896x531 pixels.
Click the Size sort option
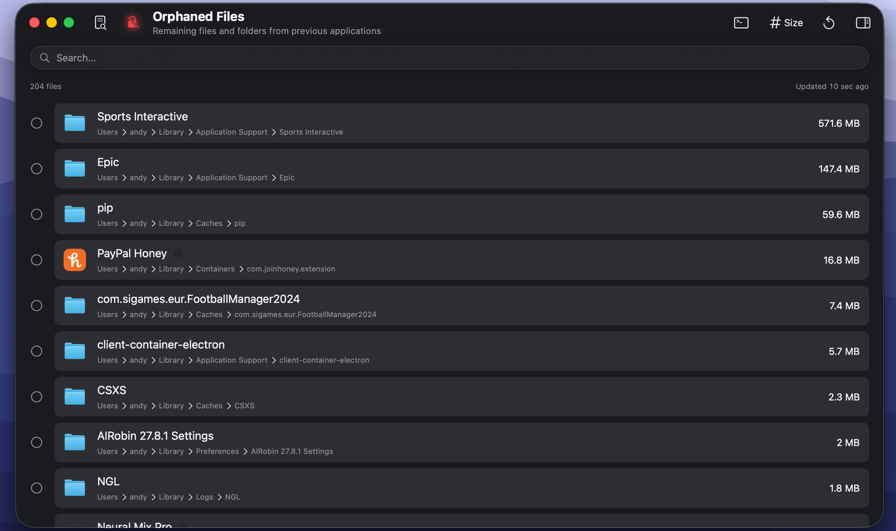coord(786,22)
